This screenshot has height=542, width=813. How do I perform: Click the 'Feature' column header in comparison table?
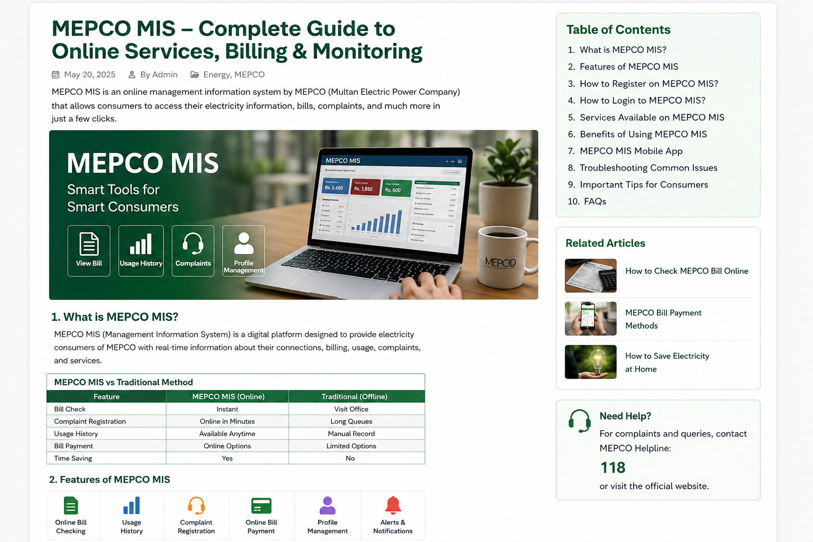click(106, 396)
